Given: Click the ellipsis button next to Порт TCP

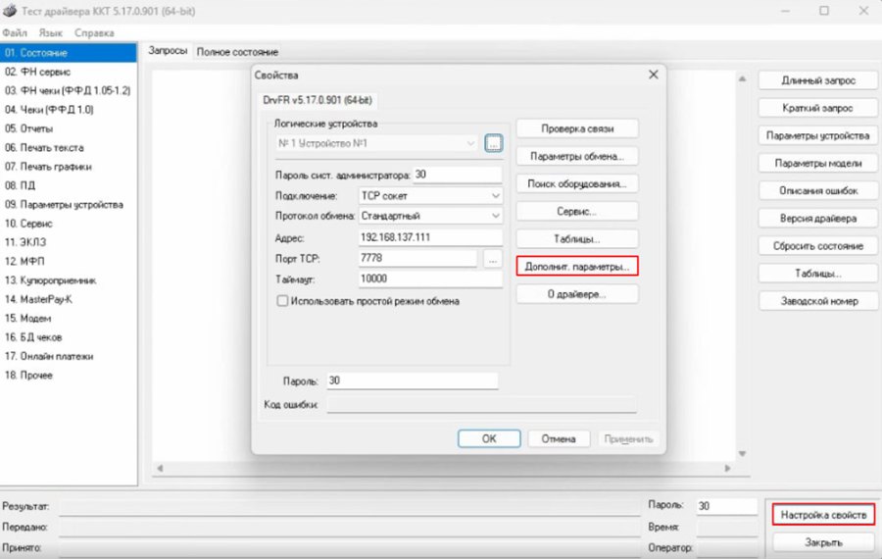Looking at the screenshot, I should [492, 259].
